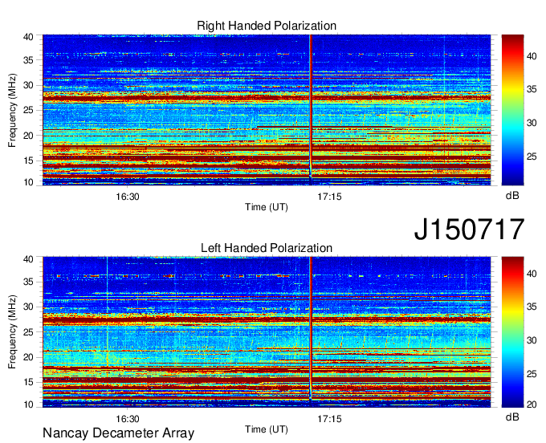Click the 40 dB tick on Right Handed color bar
Screen dimensions: 546x443
[x=532, y=56]
